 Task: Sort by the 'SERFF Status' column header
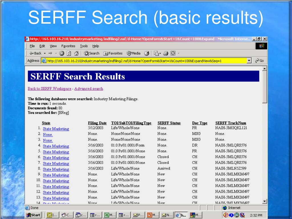pyautogui.click(x=169, y=123)
